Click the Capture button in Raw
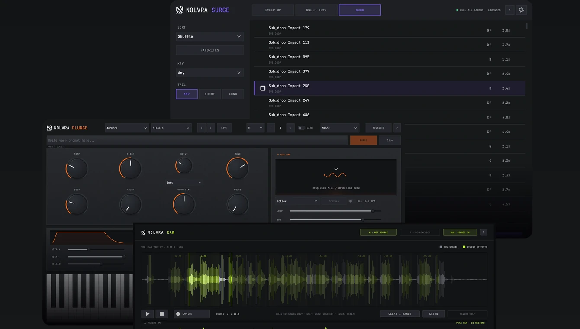The image size is (580, 329). pyautogui.click(x=192, y=314)
